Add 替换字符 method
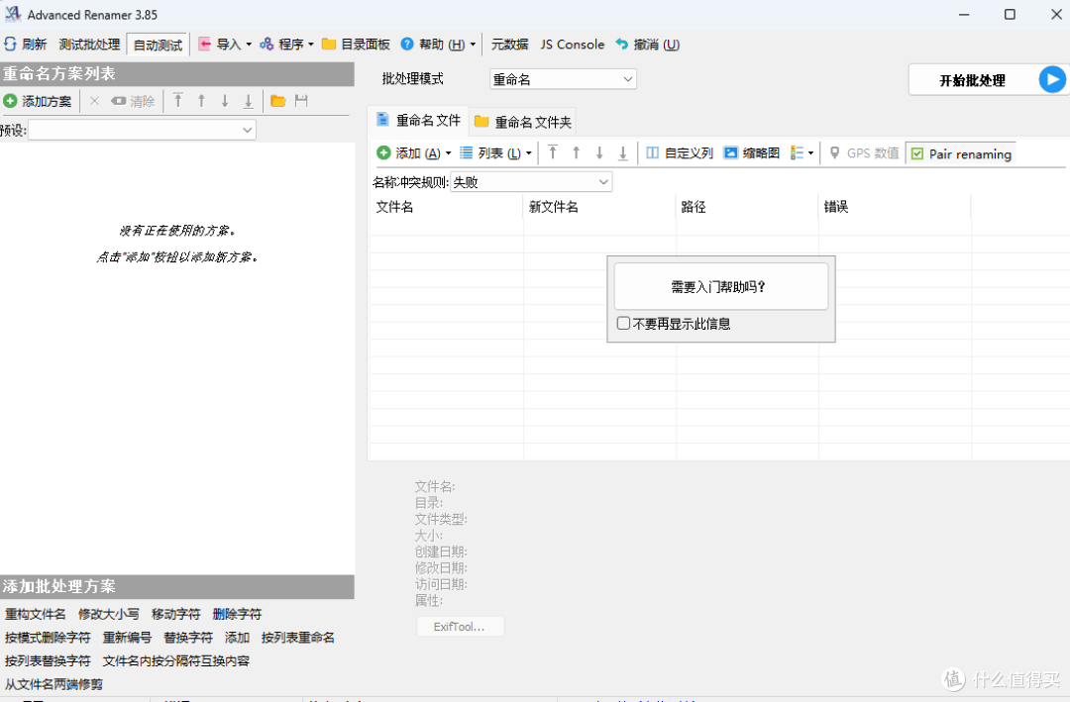 point(187,638)
